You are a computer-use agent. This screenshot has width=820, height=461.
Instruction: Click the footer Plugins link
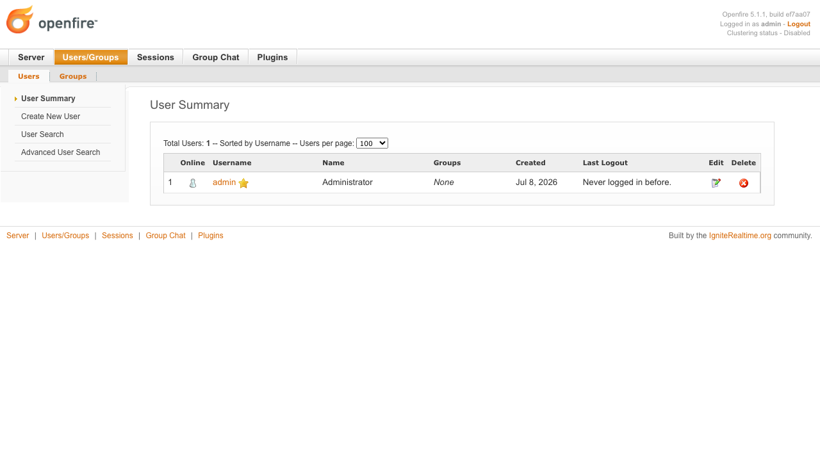(x=211, y=236)
